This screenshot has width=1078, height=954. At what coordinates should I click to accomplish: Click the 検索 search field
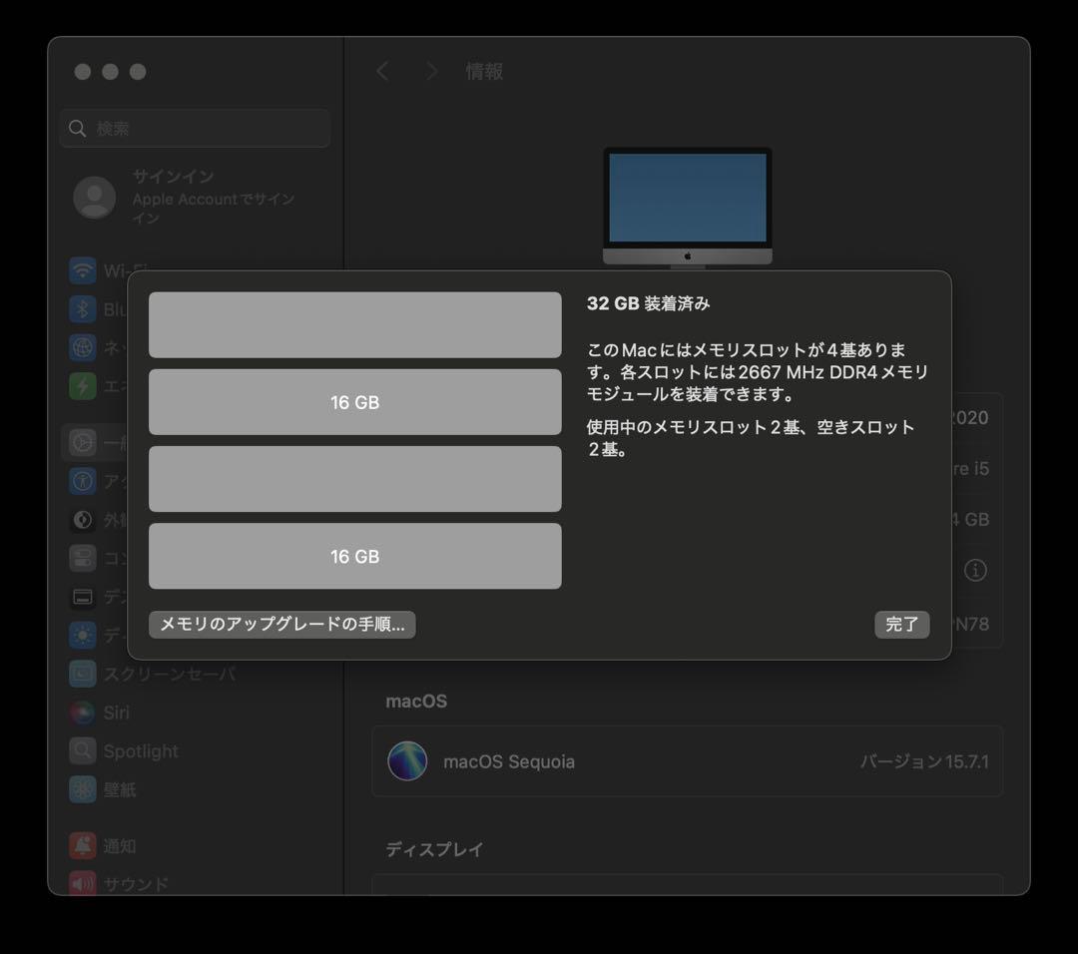pos(195,128)
